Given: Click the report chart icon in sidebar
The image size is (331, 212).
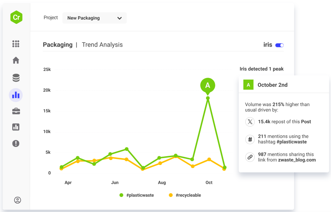Looking at the screenshot, I should click(16, 127).
